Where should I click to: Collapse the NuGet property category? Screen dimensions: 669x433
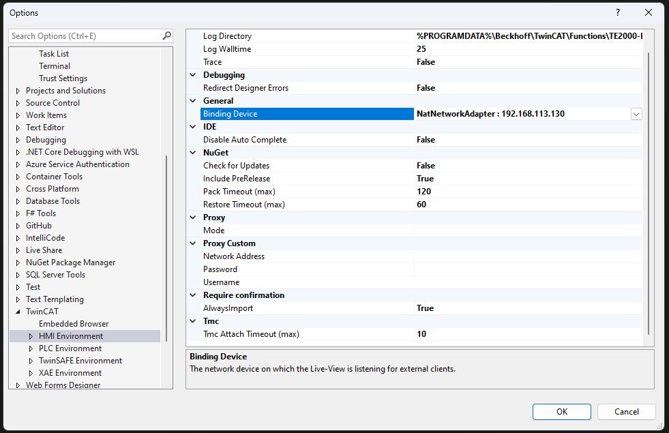coord(193,153)
